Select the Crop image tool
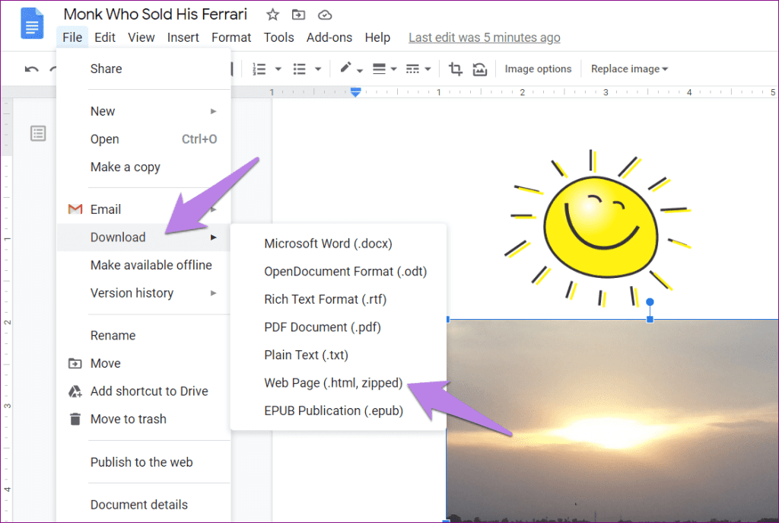The width and height of the screenshot is (779, 523). coord(455,69)
